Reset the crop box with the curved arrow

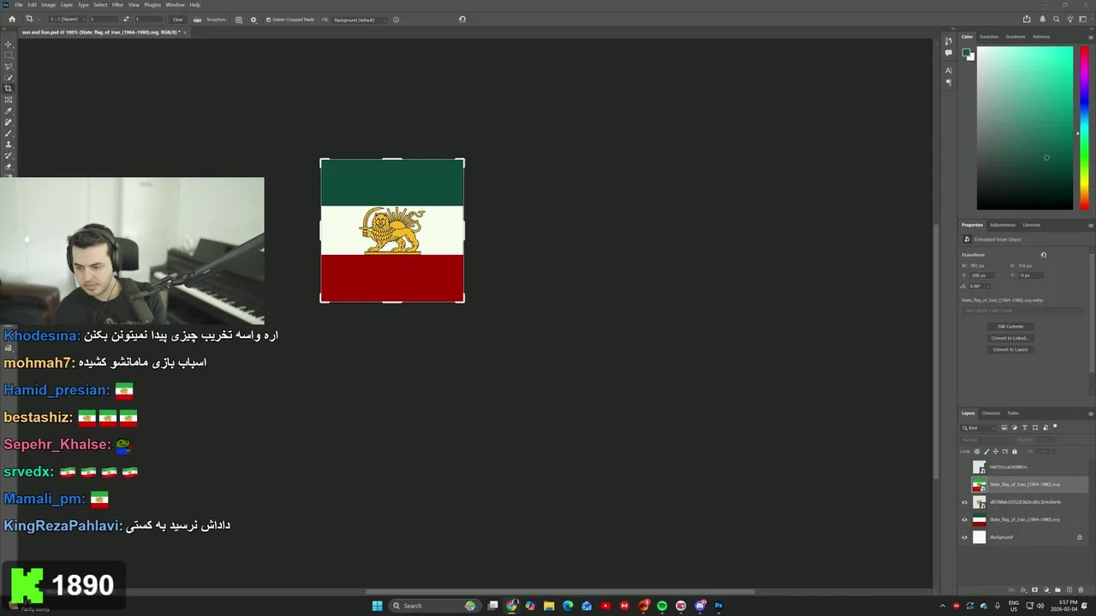click(462, 19)
